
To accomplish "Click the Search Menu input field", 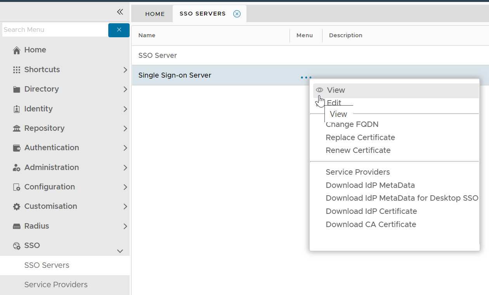I will (x=54, y=30).
